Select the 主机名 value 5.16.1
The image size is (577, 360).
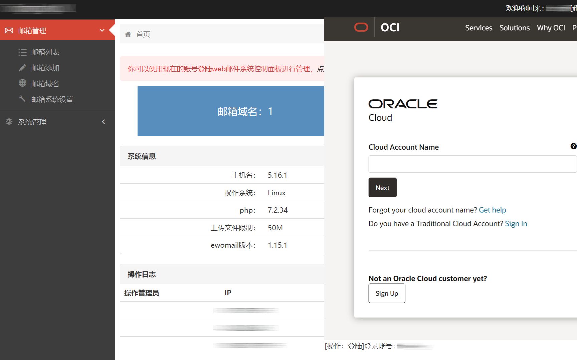(277, 175)
